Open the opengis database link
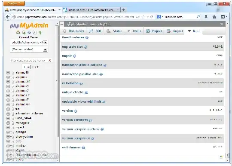232x166 pixels. click(21, 132)
